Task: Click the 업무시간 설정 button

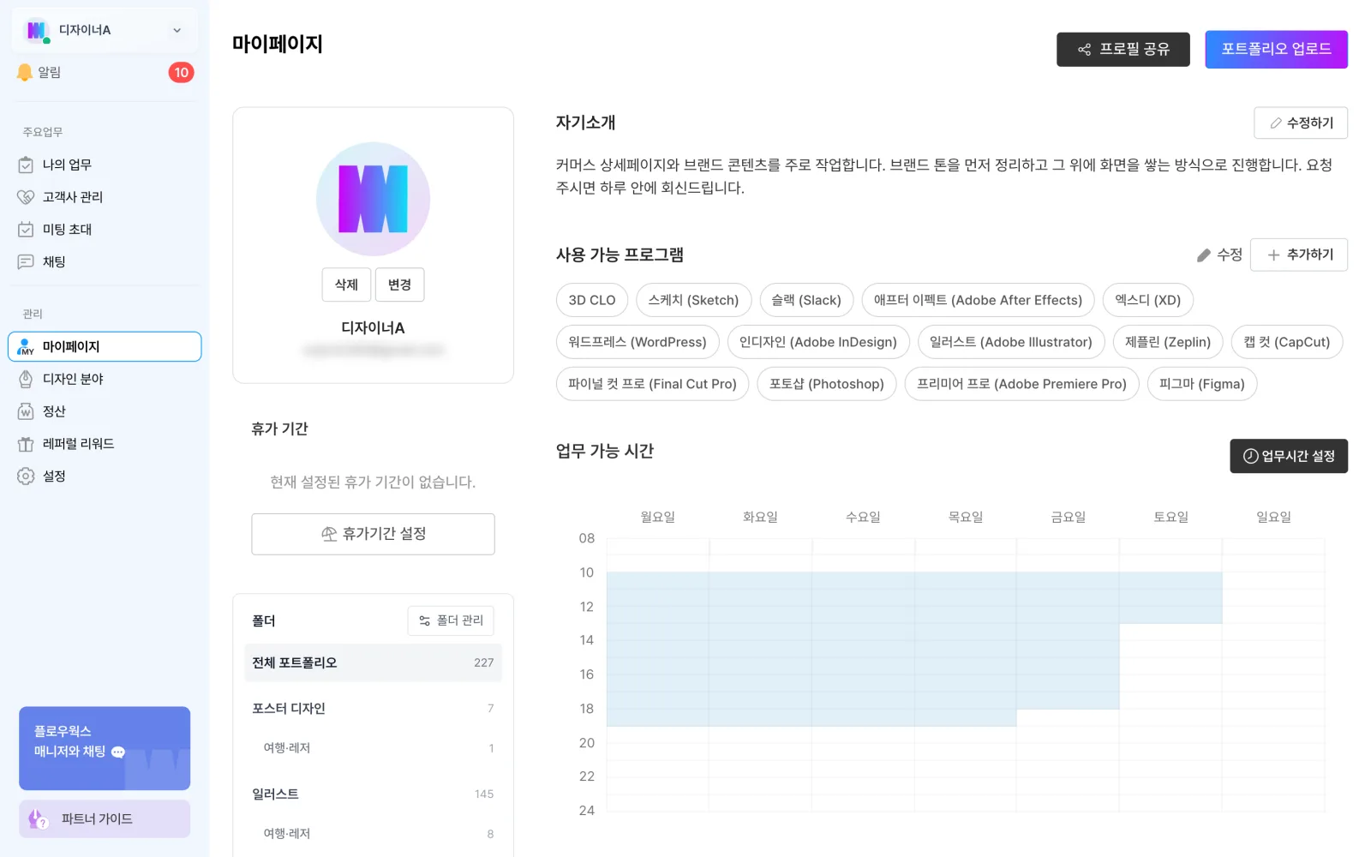Action: click(x=1289, y=456)
